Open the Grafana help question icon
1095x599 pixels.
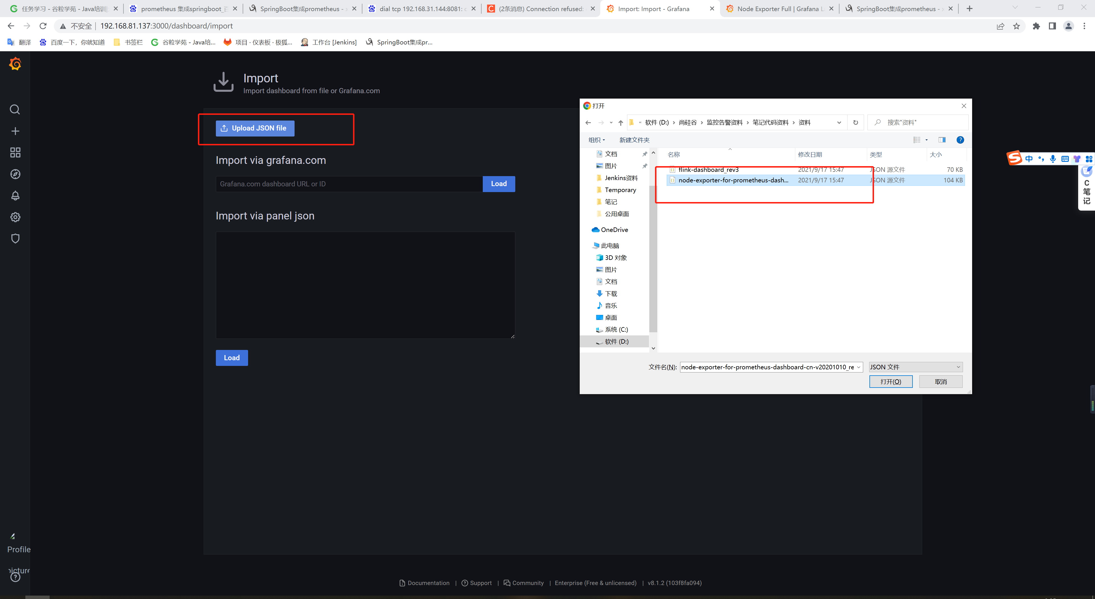click(15, 577)
